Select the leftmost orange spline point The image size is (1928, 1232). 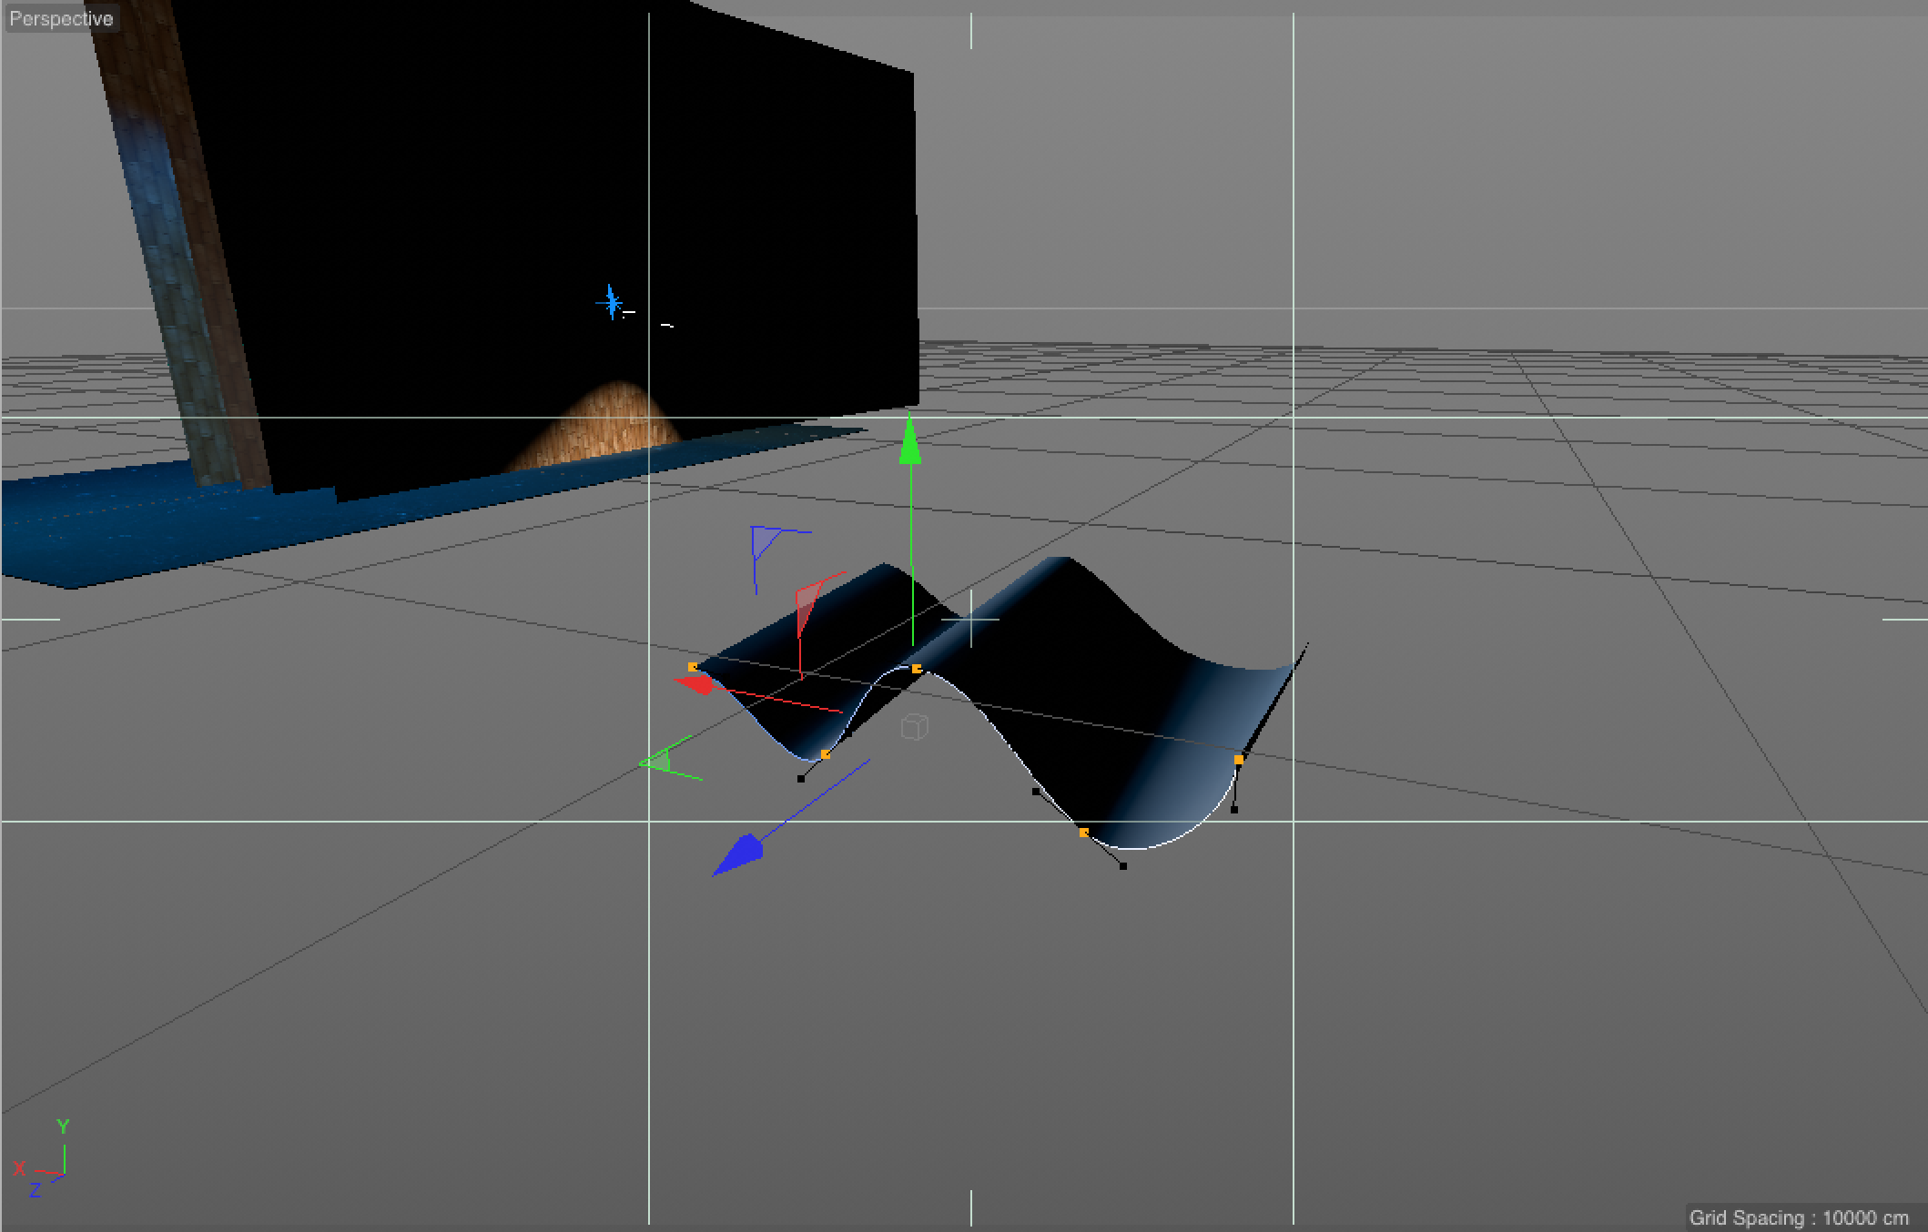click(x=693, y=667)
